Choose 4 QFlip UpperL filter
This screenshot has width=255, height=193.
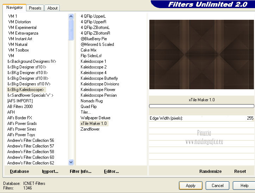[x=93, y=16]
